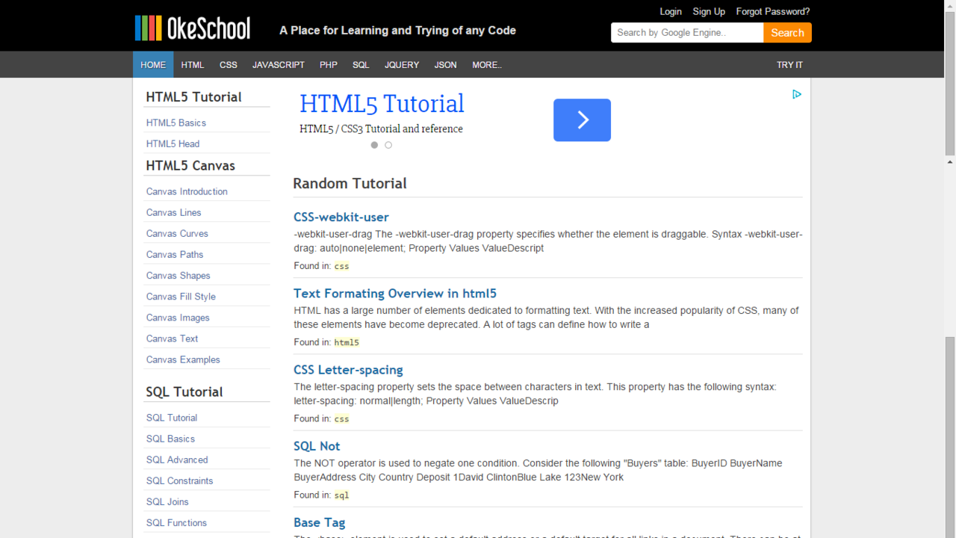Open the HTML5 Head sidebar link
Viewport: 956px width, 538px height.
173,143
